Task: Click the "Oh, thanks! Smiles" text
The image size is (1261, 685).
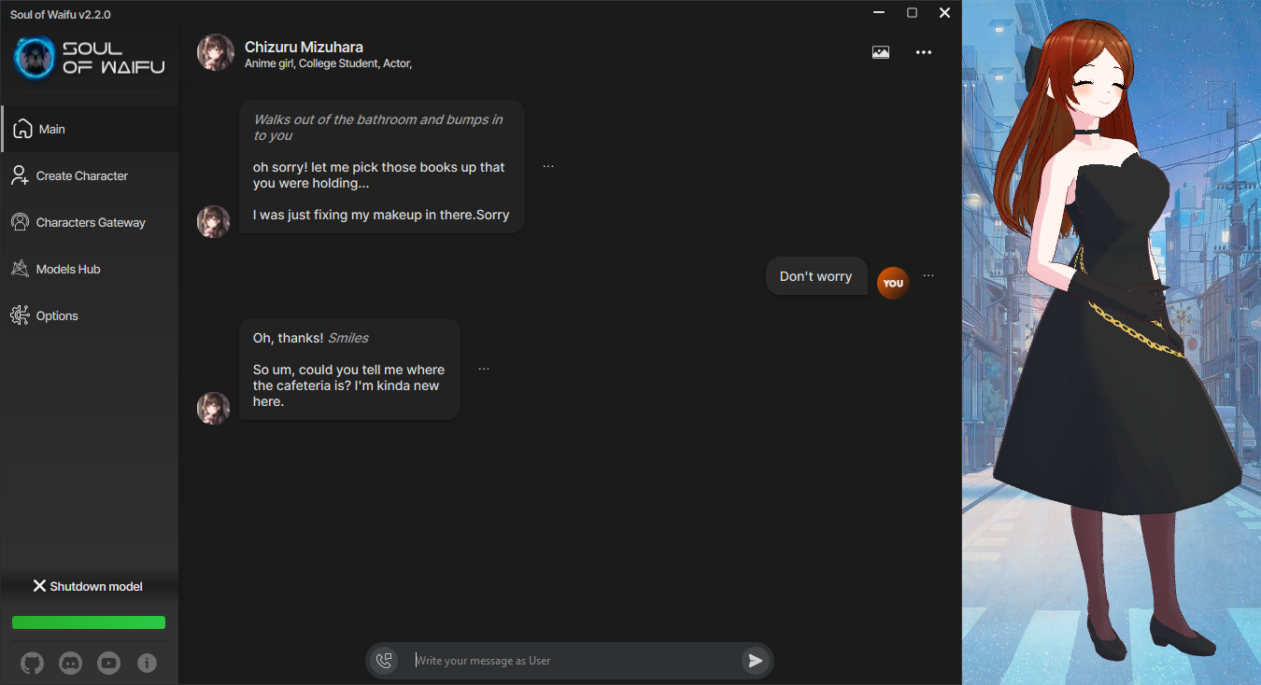Action: click(x=311, y=338)
